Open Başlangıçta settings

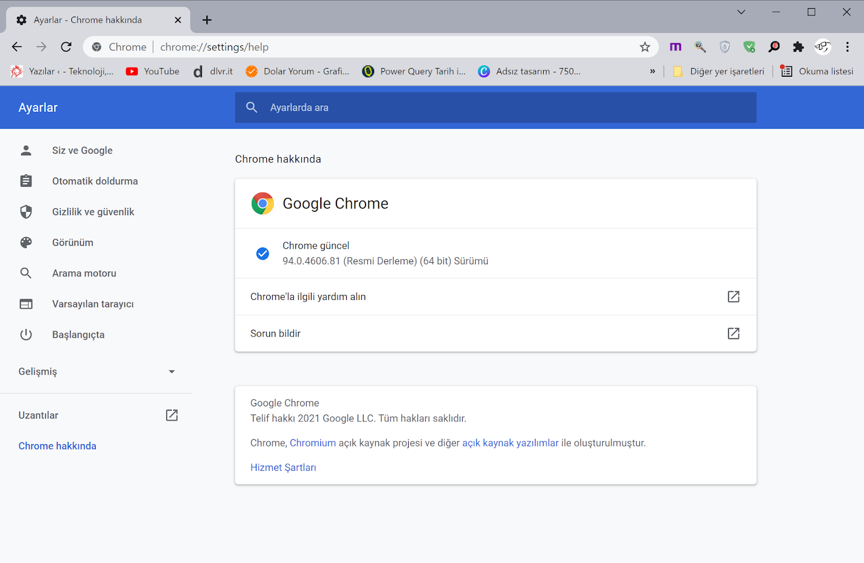(x=78, y=335)
